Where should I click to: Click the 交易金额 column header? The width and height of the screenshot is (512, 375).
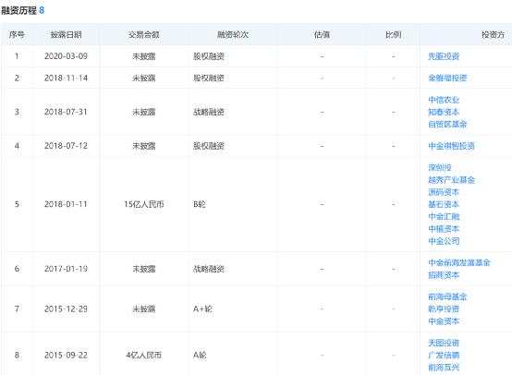pos(143,34)
